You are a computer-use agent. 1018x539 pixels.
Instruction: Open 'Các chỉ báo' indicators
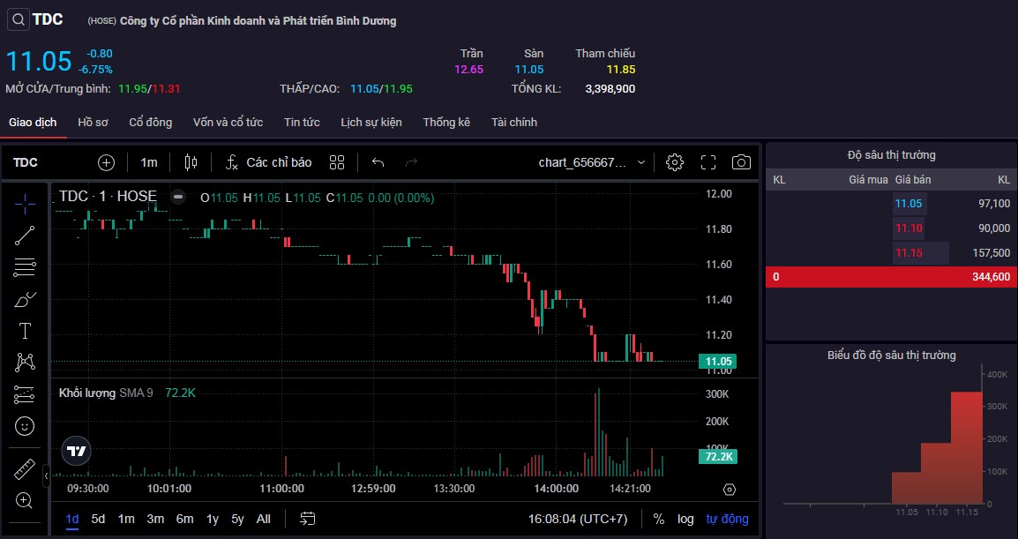coord(268,162)
